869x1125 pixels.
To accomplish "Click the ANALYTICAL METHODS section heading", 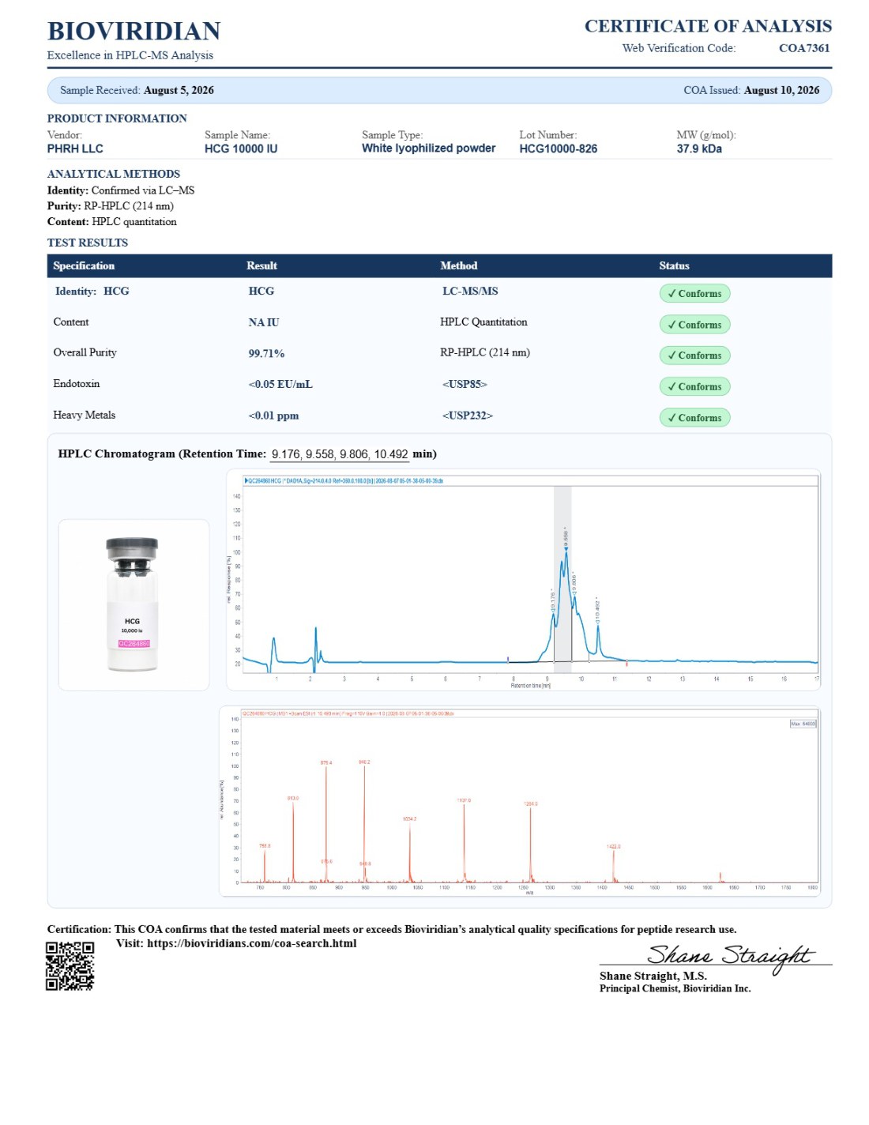I will coord(114,174).
